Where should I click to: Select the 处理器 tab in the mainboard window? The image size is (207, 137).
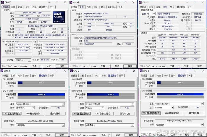(74, 7)
